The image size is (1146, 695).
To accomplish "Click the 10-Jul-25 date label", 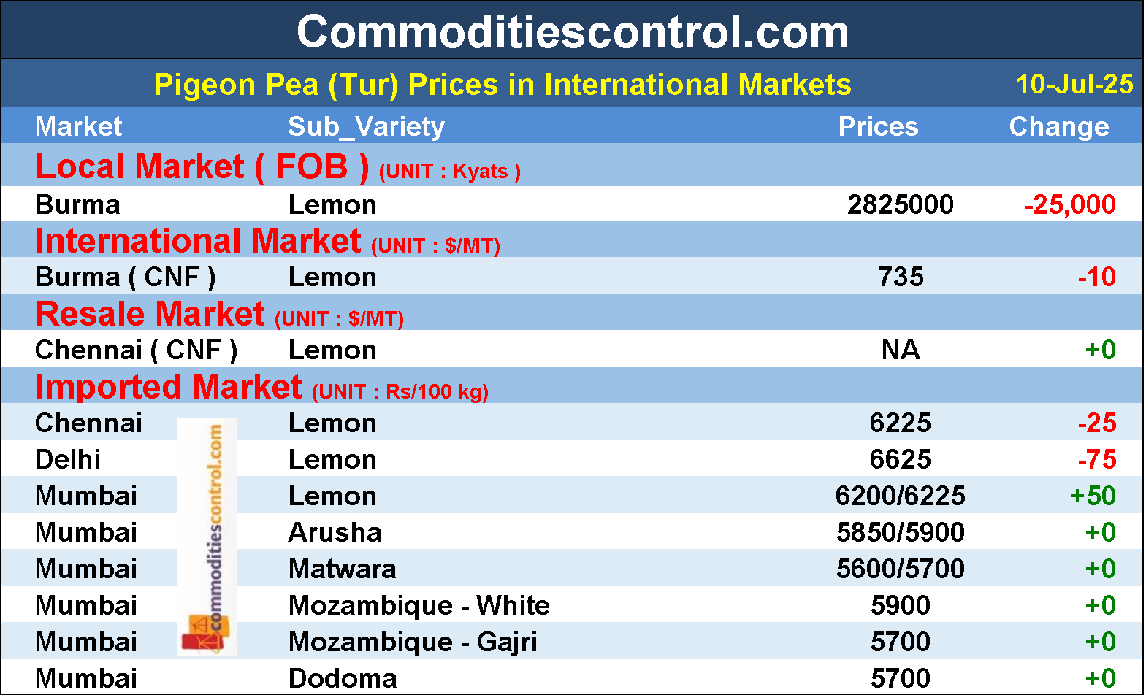I will point(1074,85).
